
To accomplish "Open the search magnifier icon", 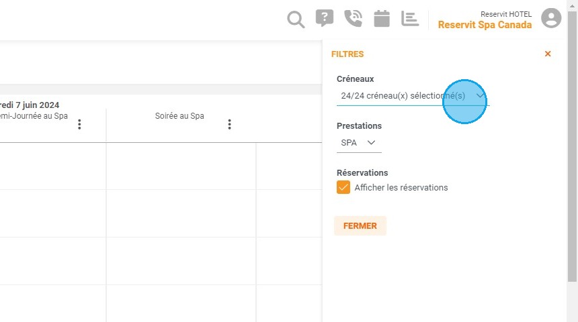I will click(296, 19).
